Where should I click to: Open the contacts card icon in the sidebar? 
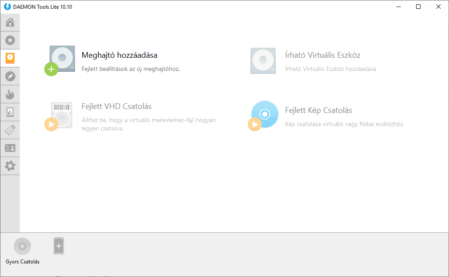pos(10,148)
